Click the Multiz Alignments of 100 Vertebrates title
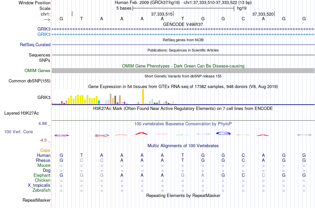The width and height of the screenshot is (315, 208). (183, 146)
